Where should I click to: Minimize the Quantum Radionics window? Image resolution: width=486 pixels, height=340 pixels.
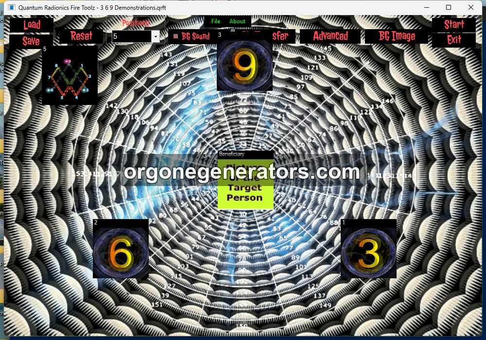tap(427, 7)
